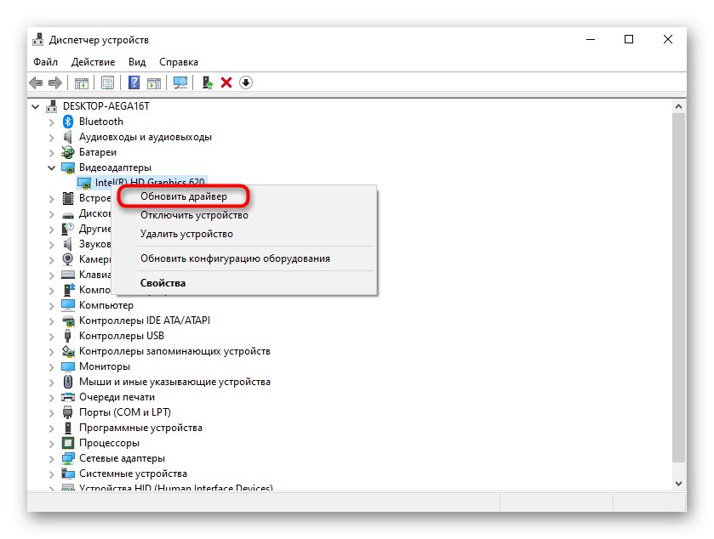Click the Bluetooth category icon
Viewport: 714px width, 539px height.
68,122
